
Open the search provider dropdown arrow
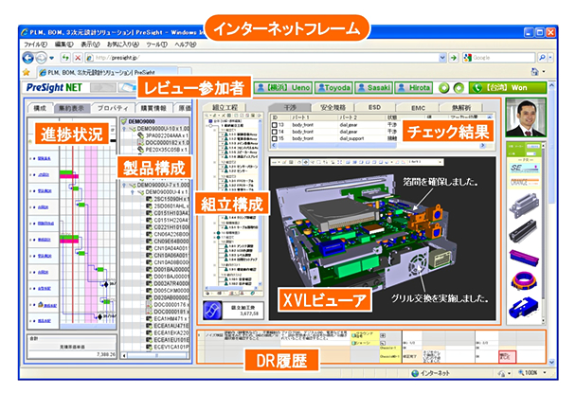click(x=550, y=57)
